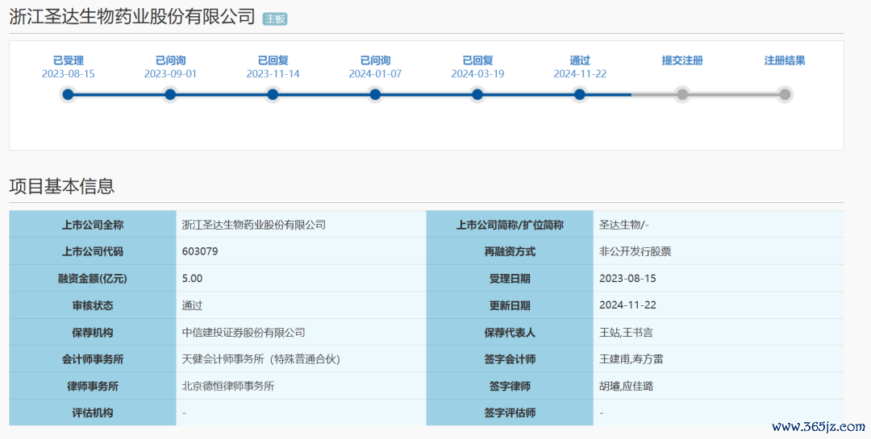Viewport: 871px width, 439px height.
Task: Click the value 天健会计师事务所 (特殊普通合伙)
Action: pos(261,359)
